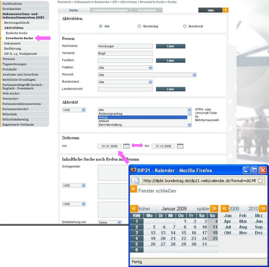Jump back to year 2008 arrow

point(225,209)
